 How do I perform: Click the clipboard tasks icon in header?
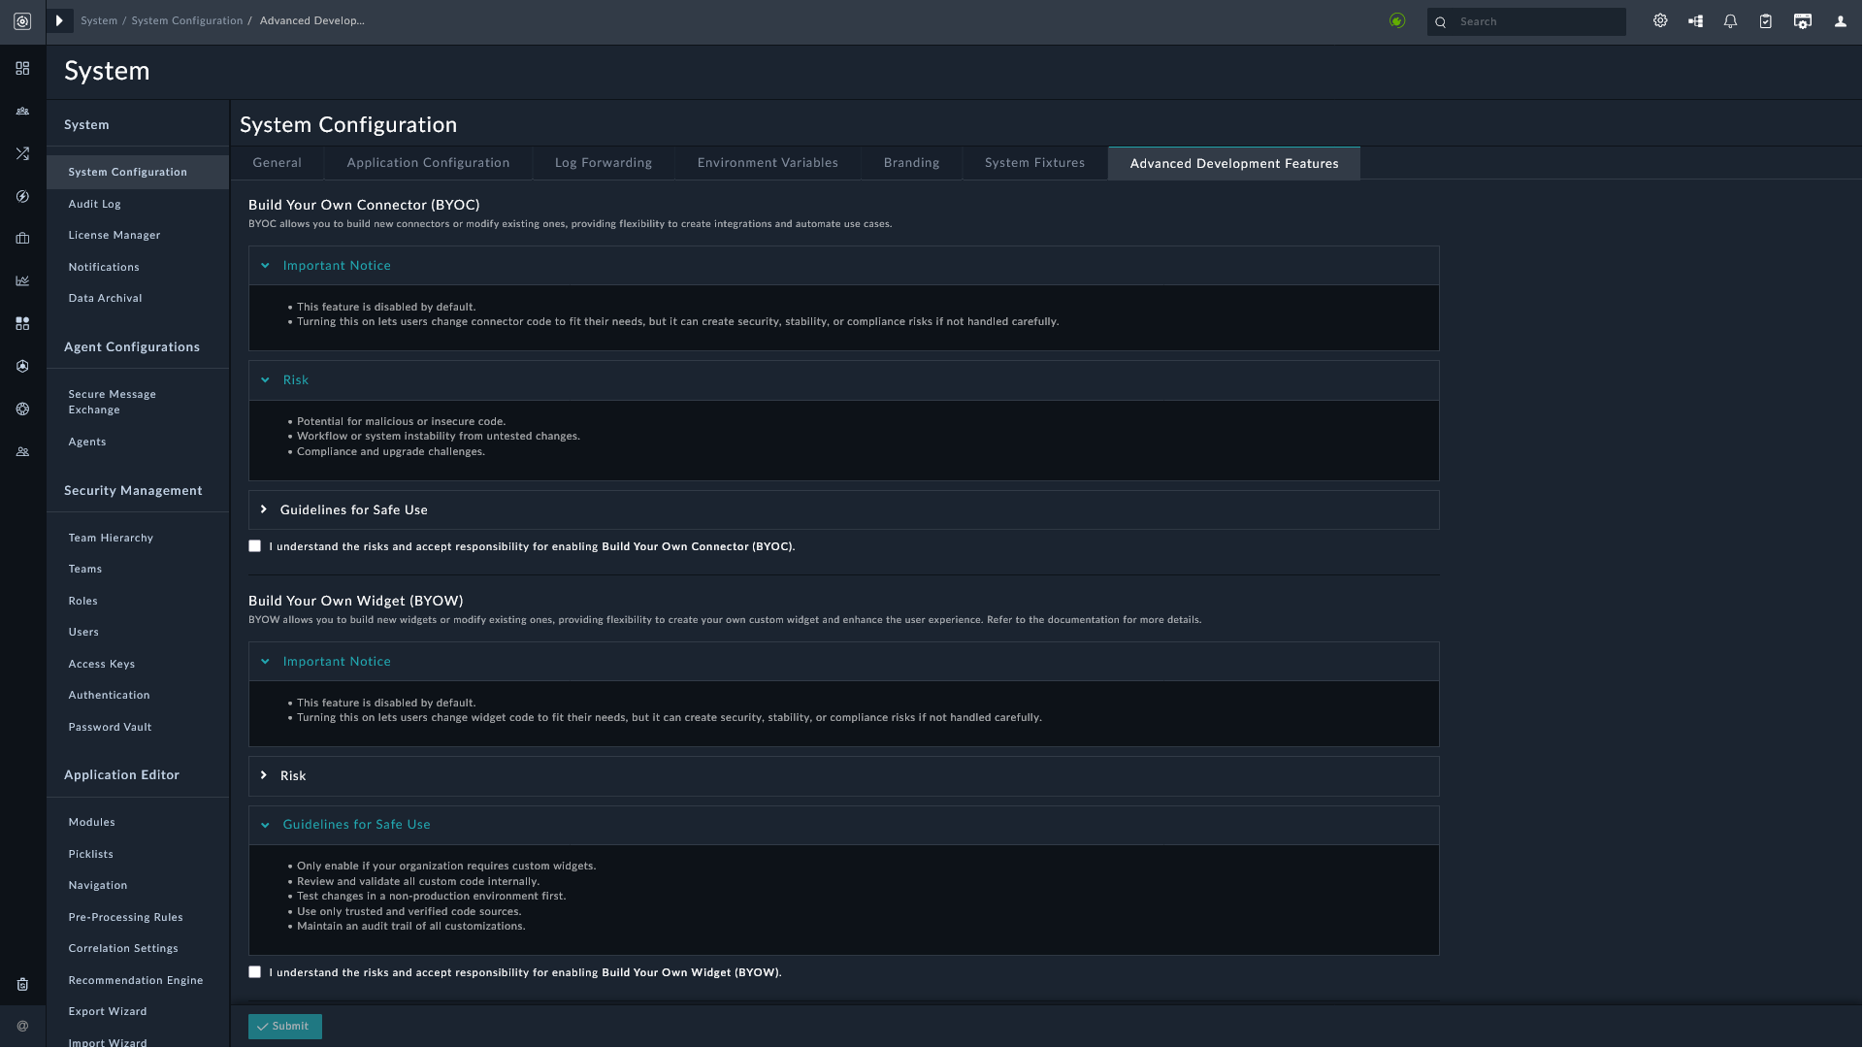pos(1766,21)
